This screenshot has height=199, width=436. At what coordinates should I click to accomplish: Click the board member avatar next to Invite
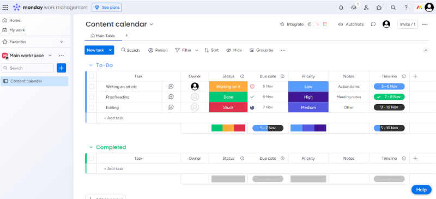pos(386,24)
